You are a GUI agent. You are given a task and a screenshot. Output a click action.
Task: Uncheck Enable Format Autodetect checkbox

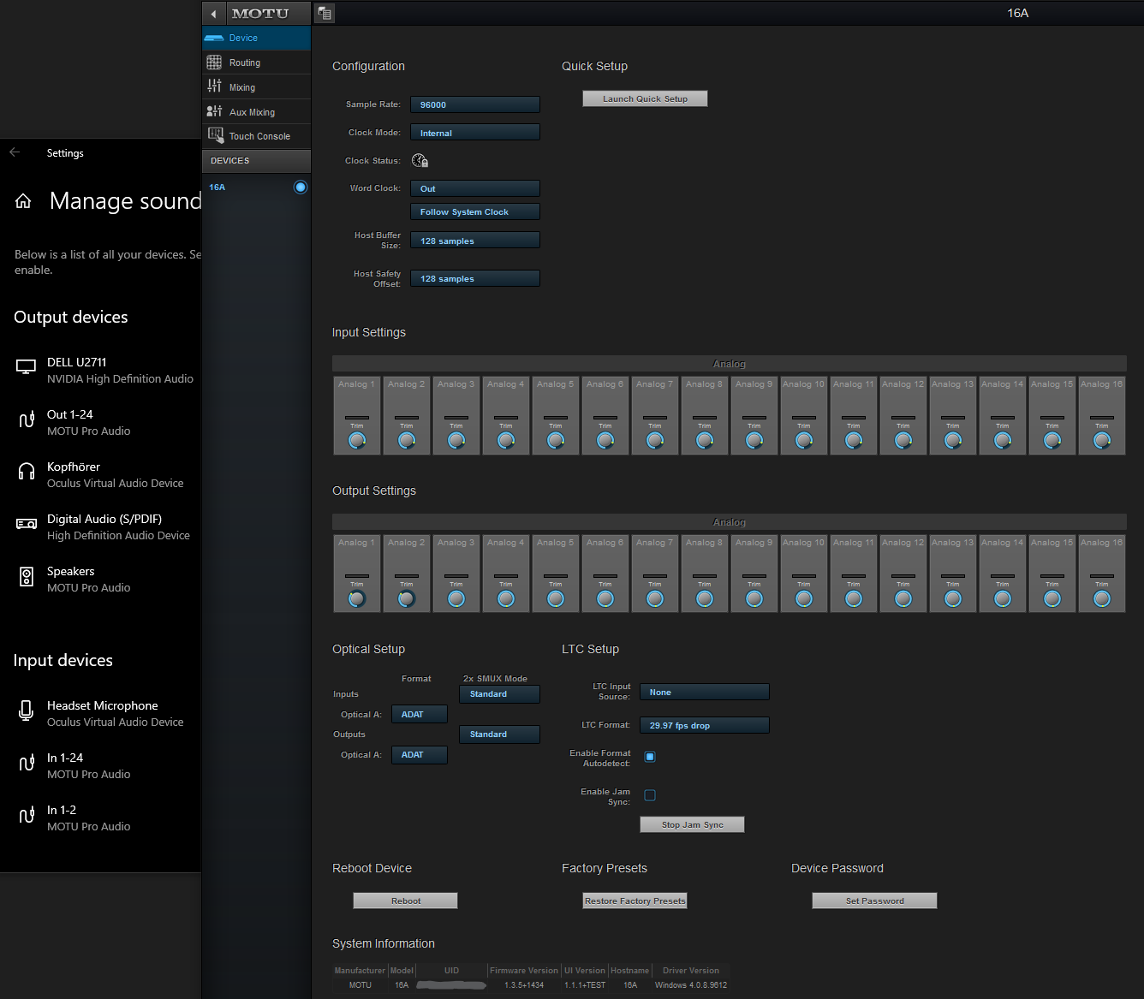pos(650,757)
